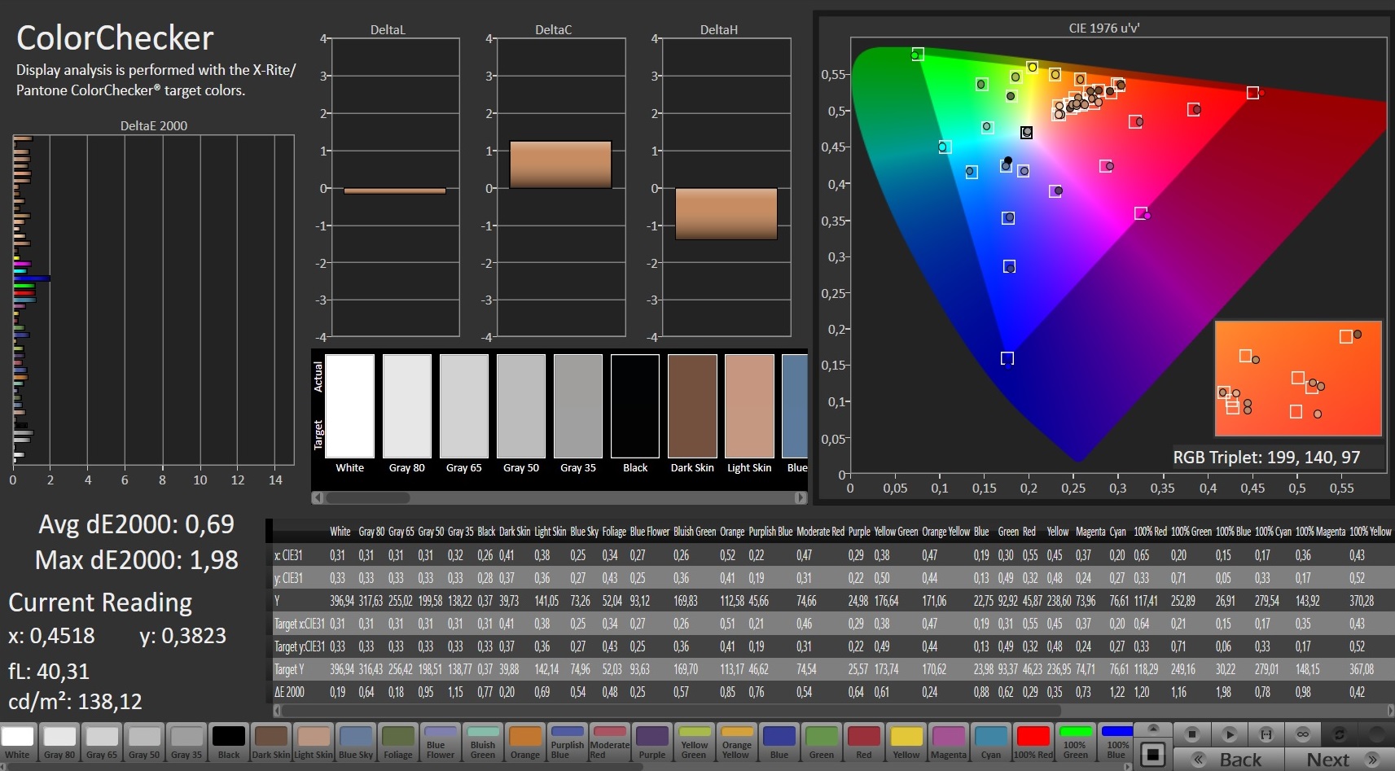Image resolution: width=1395 pixels, height=771 pixels.
Task: Click the White Actual/Target comparison patch
Action: tap(350, 405)
